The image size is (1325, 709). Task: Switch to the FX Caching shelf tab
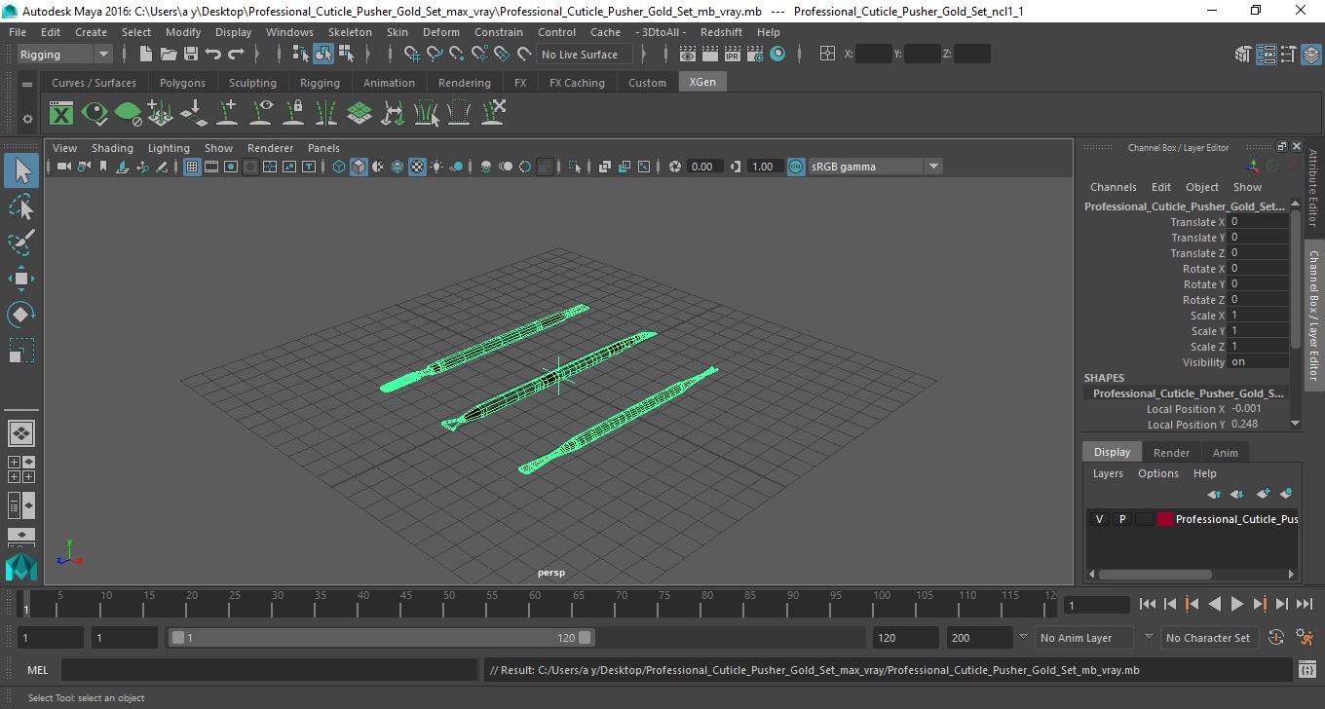pos(577,83)
